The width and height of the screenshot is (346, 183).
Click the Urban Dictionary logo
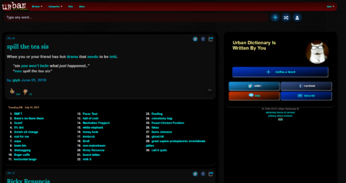point(15,6)
